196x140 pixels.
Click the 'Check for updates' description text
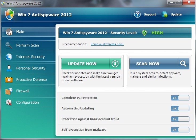point(91,77)
